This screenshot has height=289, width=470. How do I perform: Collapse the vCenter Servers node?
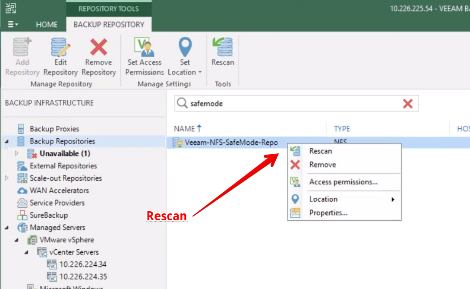(26, 252)
